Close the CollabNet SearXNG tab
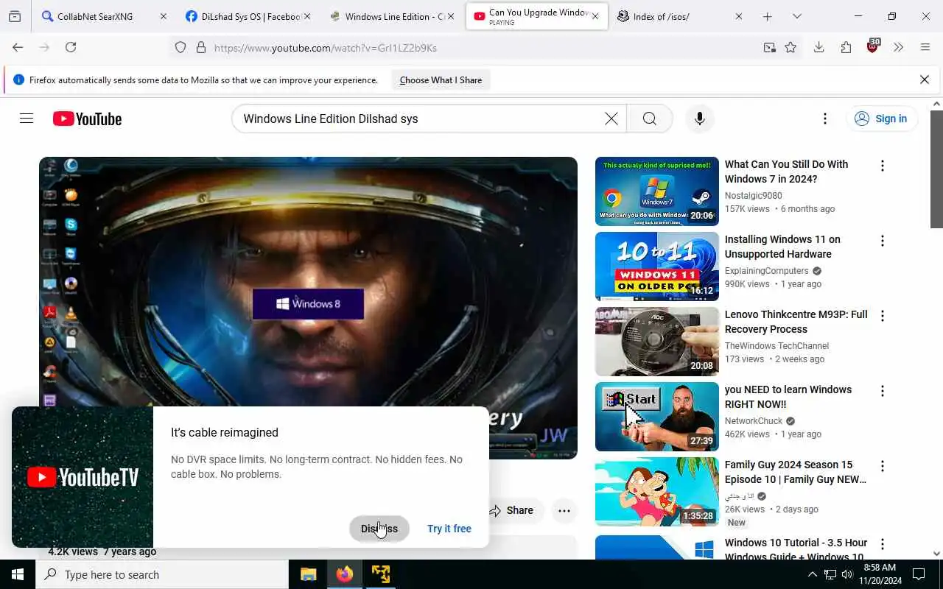 (x=164, y=16)
